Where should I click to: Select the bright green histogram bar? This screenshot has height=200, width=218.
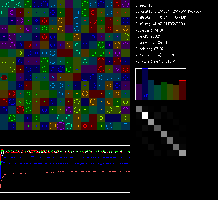click(x=164, y=91)
